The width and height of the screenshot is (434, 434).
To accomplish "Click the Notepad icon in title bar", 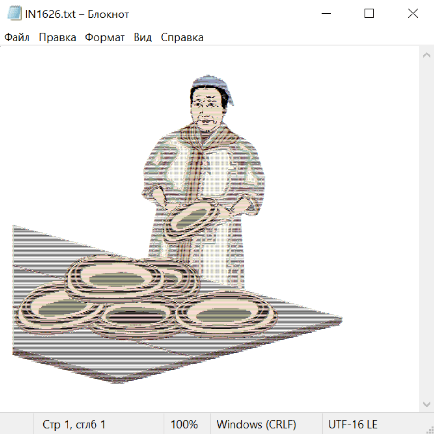I will (x=14, y=14).
